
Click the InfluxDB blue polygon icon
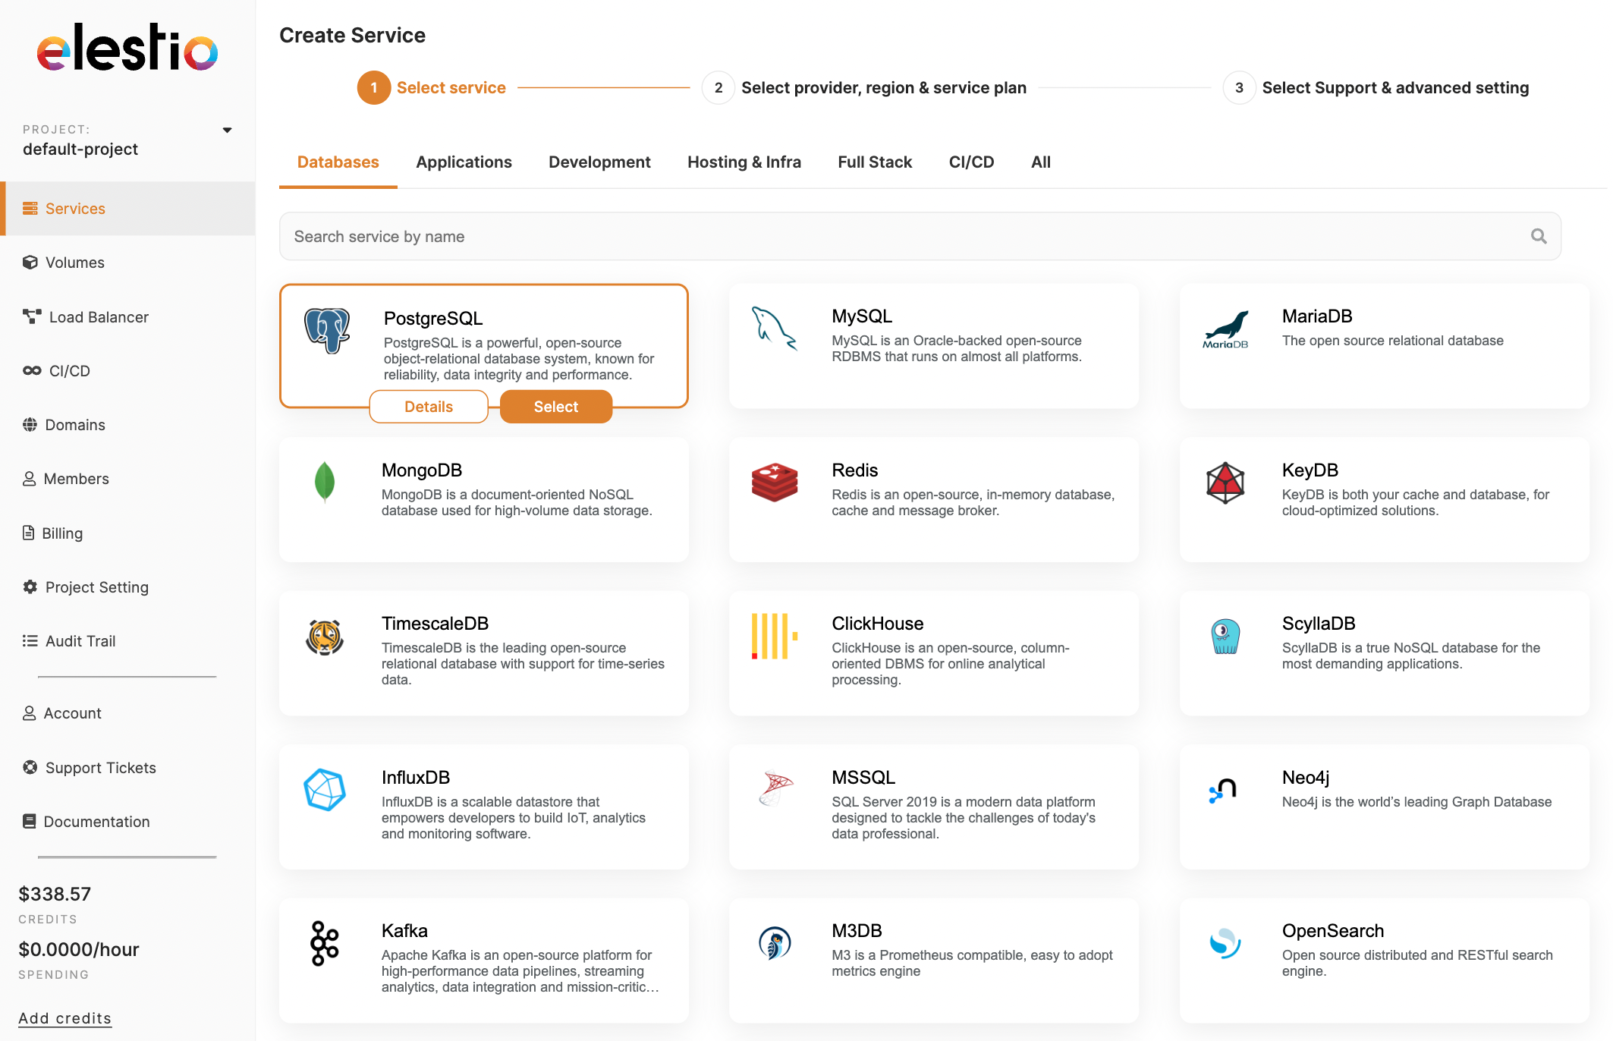pyautogui.click(x=325, y=790)
